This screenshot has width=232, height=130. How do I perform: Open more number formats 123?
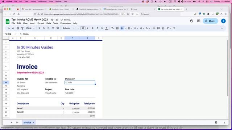(x=58, y=28)
